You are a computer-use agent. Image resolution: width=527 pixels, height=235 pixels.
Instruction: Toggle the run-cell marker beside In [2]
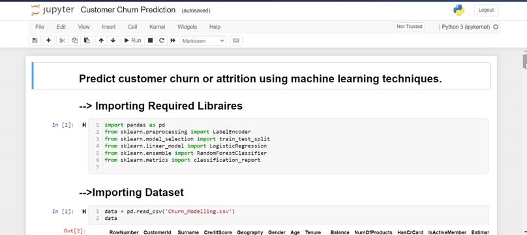(x=84, y=211)
